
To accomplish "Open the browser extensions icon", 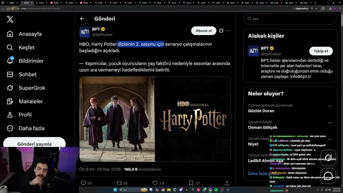I will [323, 9].
